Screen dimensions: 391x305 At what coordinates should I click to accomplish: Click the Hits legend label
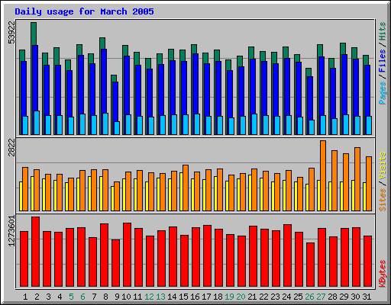click(383, 31)
